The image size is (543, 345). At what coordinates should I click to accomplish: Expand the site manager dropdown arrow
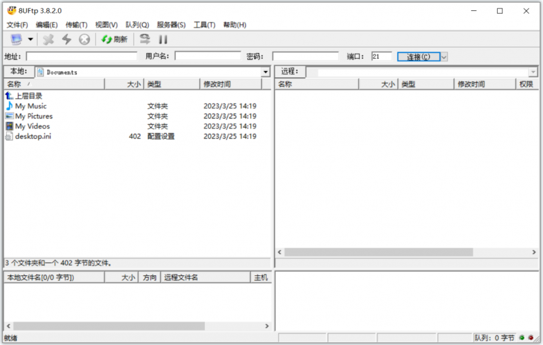(30, 39)
